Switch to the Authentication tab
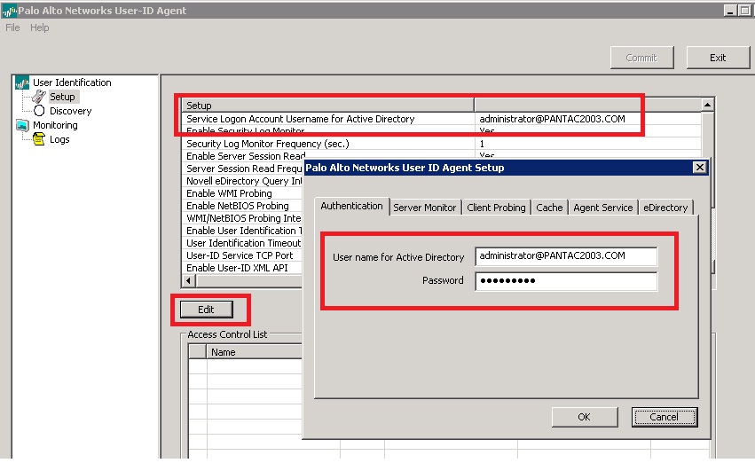Image resolution: width=755 pixels, height=463 pixels. (x=351, y=206)
